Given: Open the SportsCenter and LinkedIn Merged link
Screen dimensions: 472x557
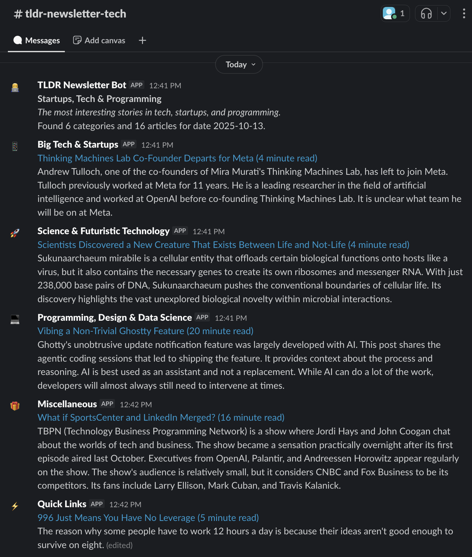Looking at the screenshot, I should [x=161, y=418].
